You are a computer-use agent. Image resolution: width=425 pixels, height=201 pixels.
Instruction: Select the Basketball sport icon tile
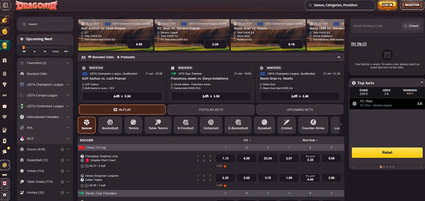click(x=110, y=125)
